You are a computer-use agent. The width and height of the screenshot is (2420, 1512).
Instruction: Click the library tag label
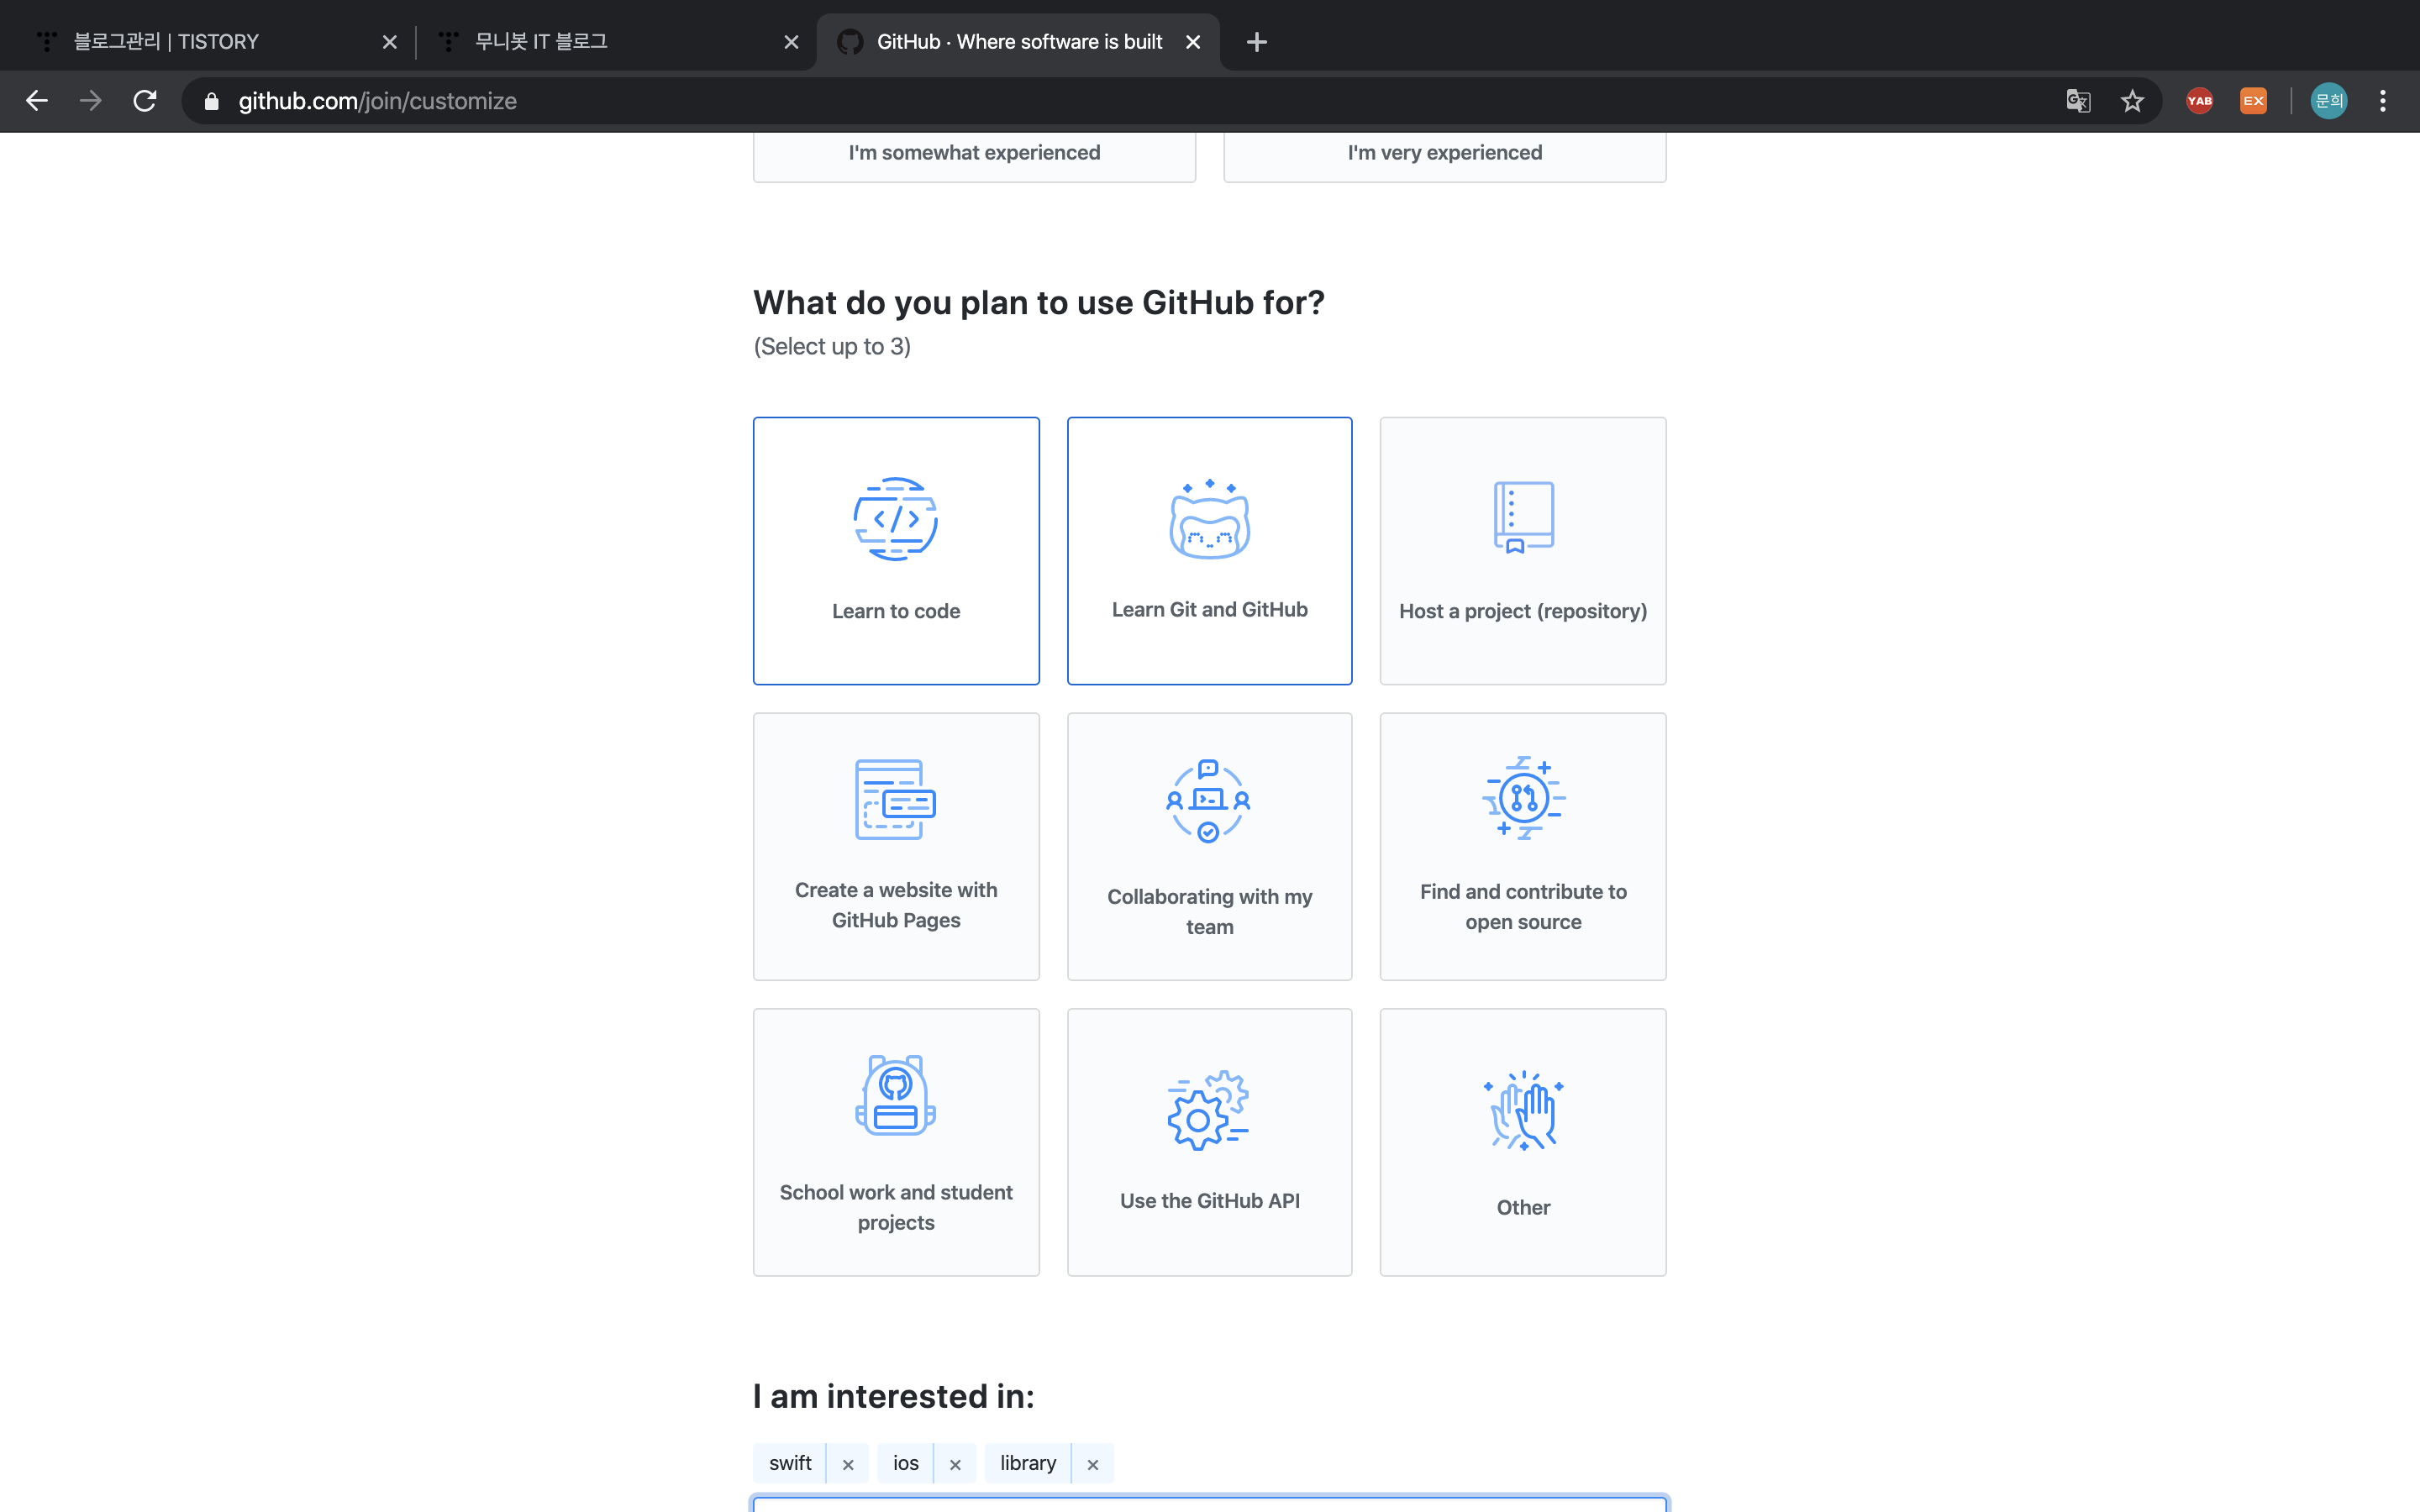pyautogui.click(x=1028, y=1463)
